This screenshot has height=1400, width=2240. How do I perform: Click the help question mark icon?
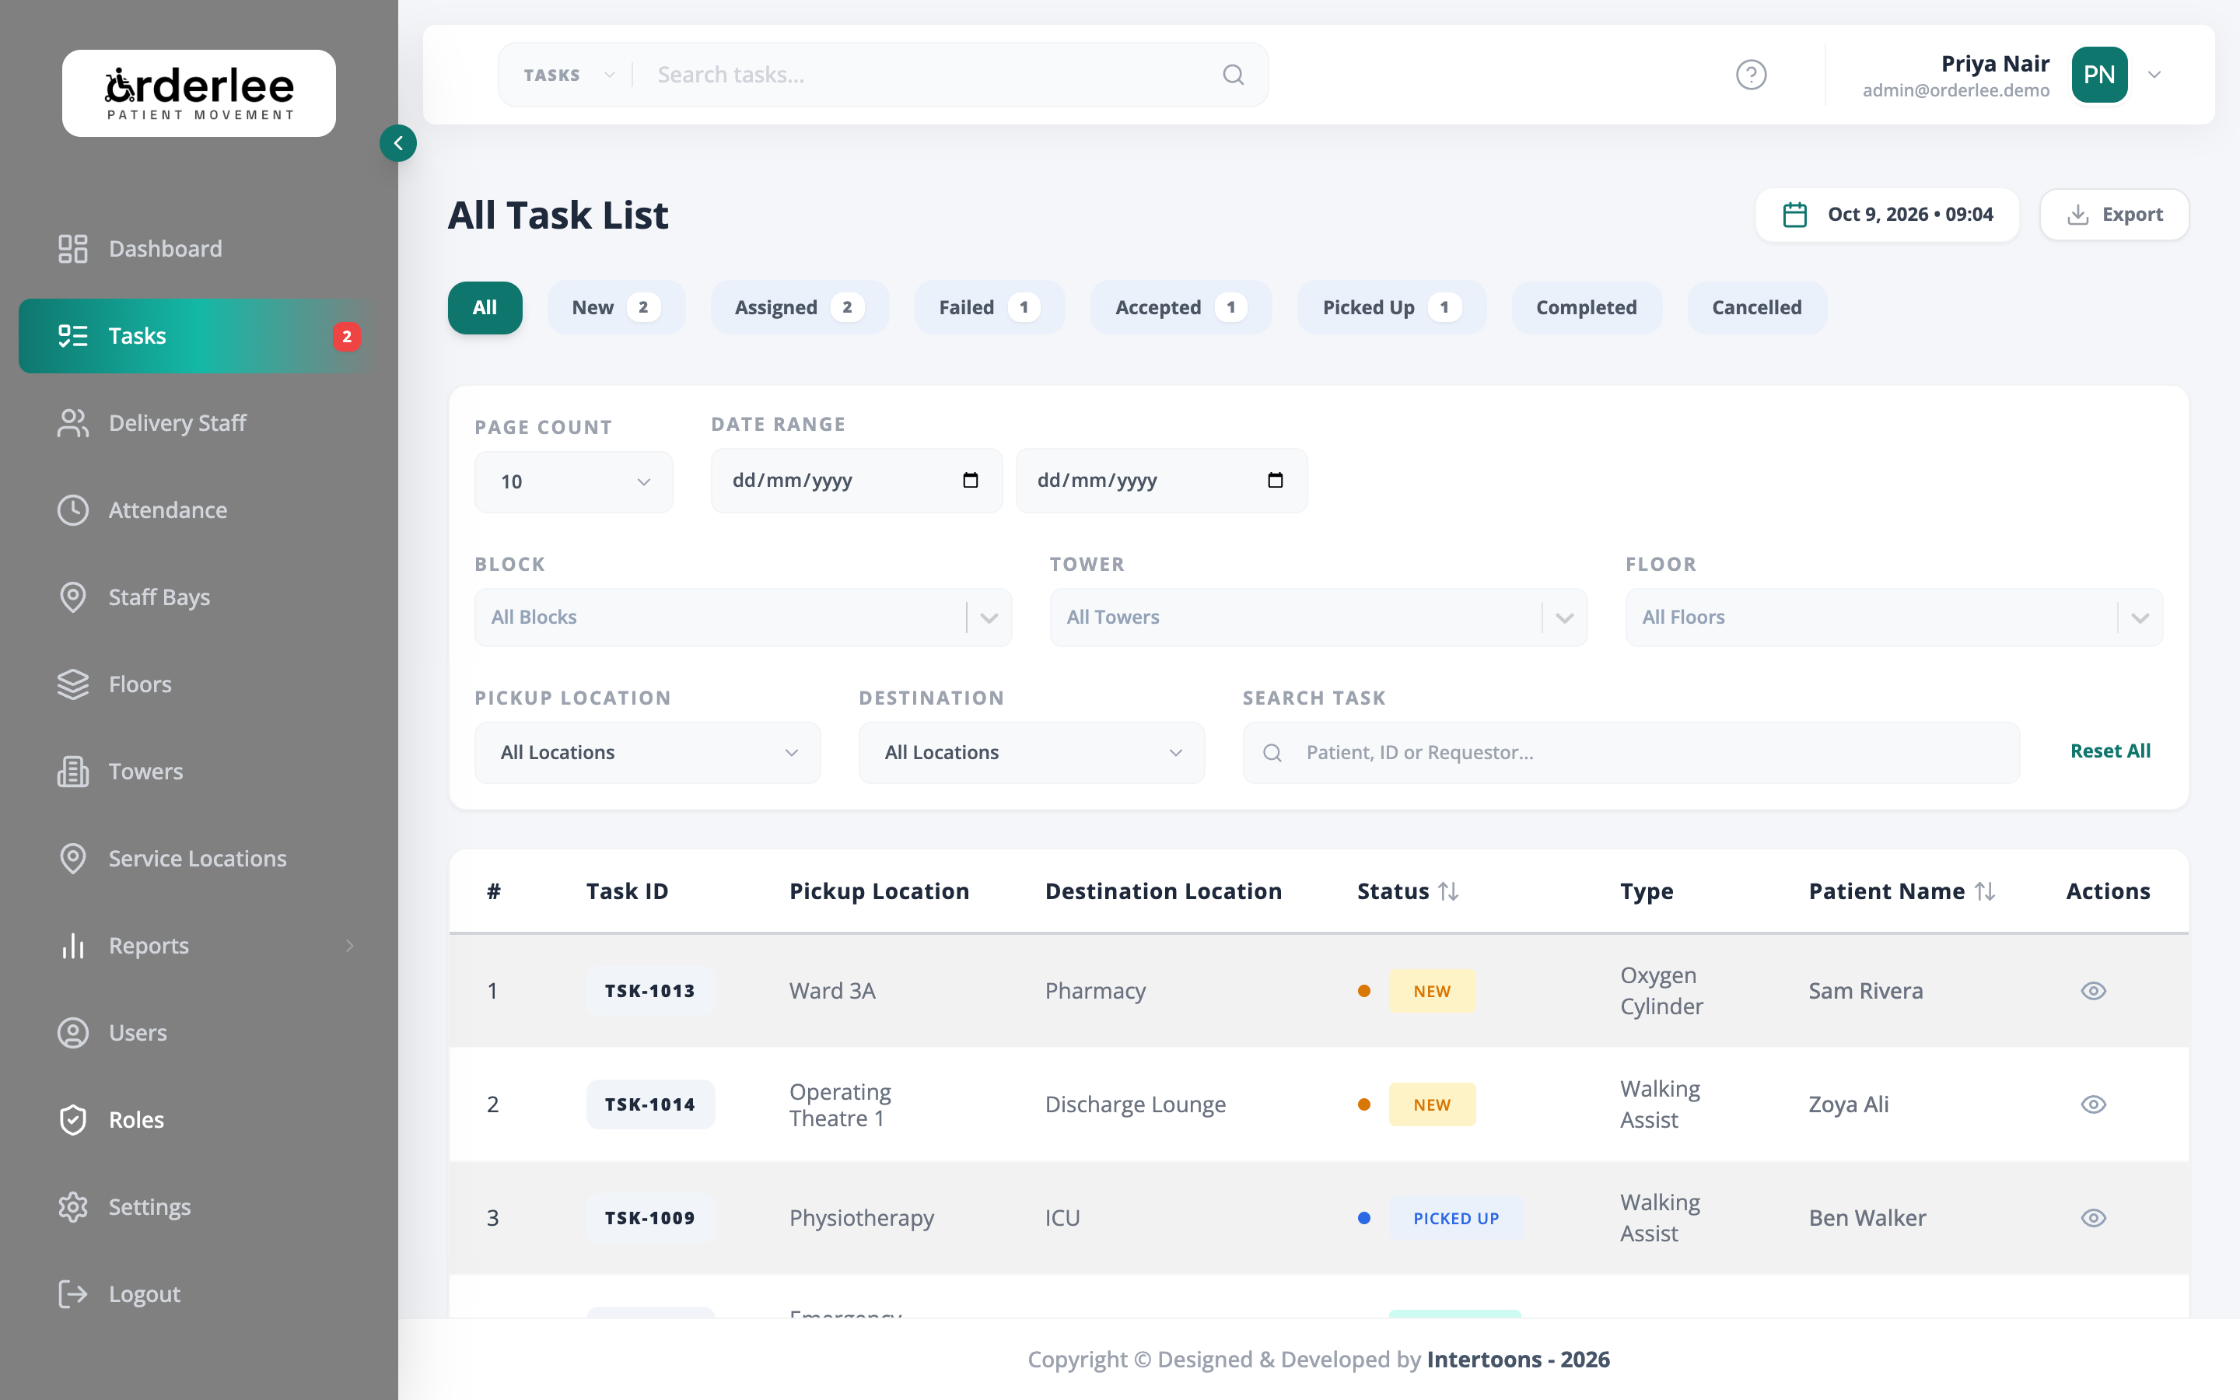1750,74
